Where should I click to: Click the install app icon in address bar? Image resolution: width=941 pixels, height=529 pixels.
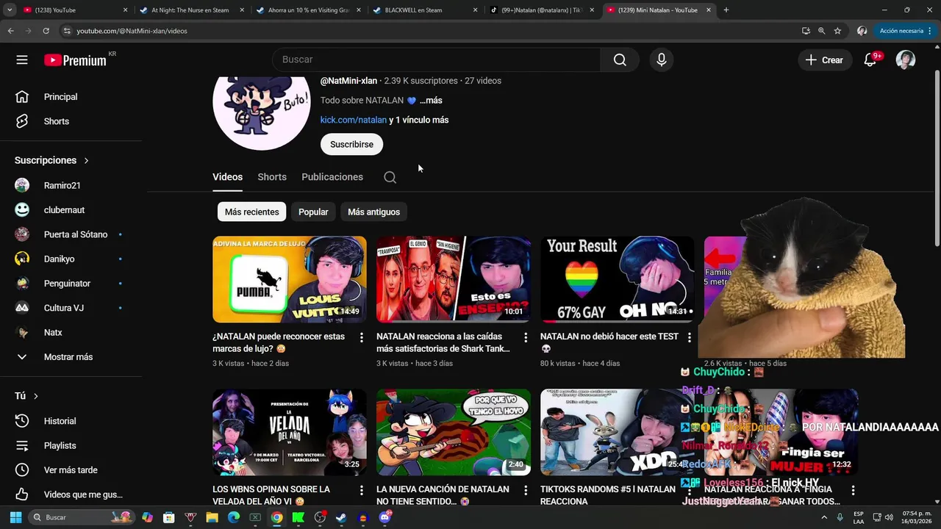coord(806,31)
